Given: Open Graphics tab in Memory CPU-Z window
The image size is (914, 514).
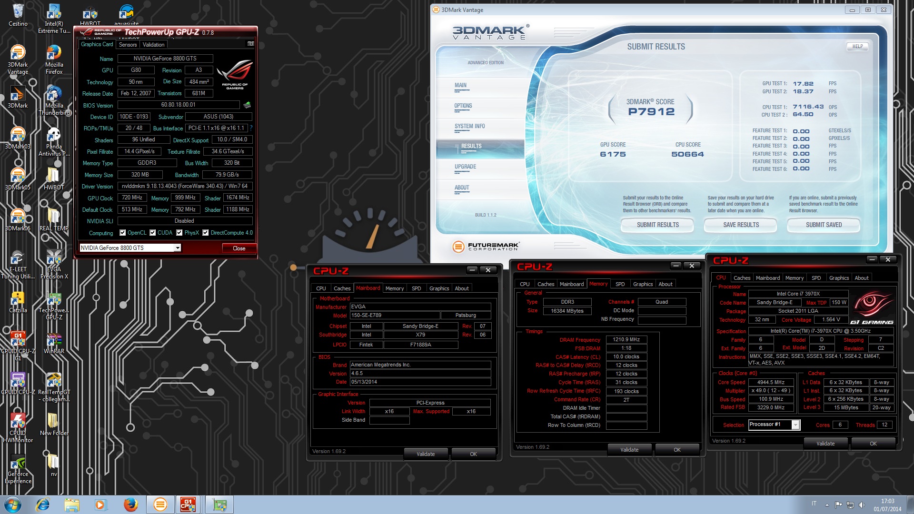Looking at the screenshot, I should (x=643, y=284).
